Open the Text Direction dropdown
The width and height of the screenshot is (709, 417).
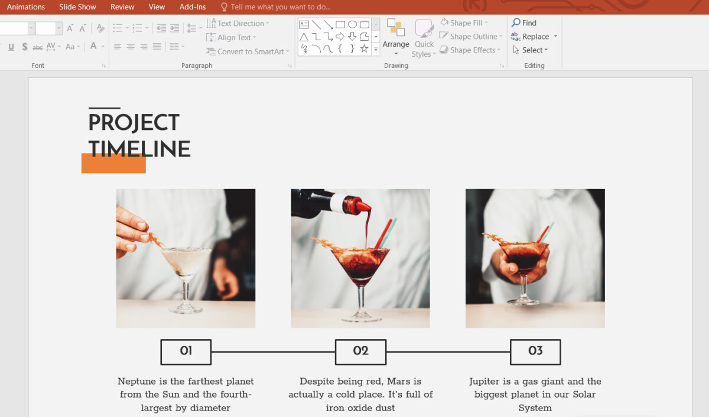click(239, 23)
